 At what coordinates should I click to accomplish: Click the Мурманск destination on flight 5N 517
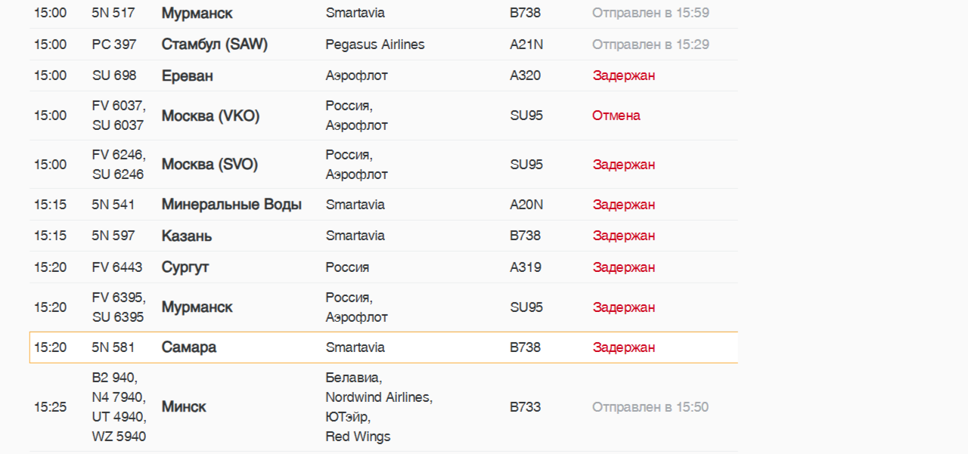coord(197,14)
